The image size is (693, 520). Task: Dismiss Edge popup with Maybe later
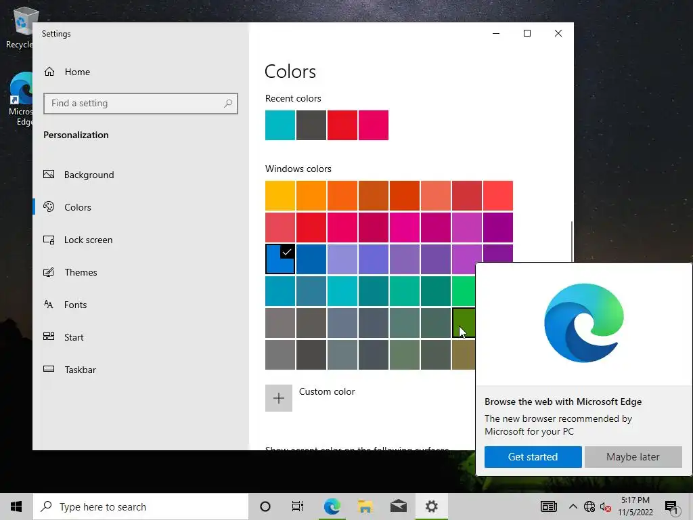[633, 457]
